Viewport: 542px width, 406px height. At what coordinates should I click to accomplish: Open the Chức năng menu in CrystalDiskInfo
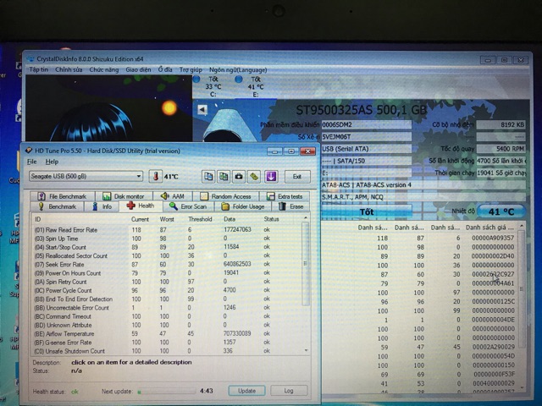103,70
